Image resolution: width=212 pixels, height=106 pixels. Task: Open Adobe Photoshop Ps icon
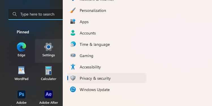point(21,94)
